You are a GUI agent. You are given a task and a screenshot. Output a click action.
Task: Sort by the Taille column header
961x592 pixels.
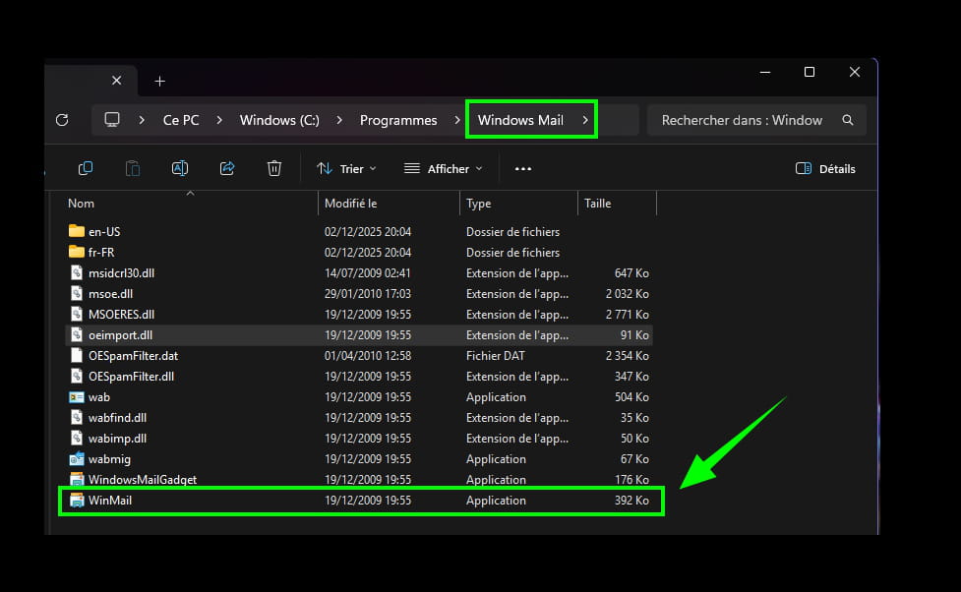coord(598,204)
